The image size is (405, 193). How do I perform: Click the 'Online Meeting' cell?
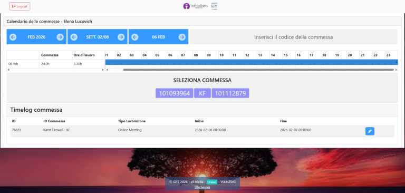click(130, 130)
